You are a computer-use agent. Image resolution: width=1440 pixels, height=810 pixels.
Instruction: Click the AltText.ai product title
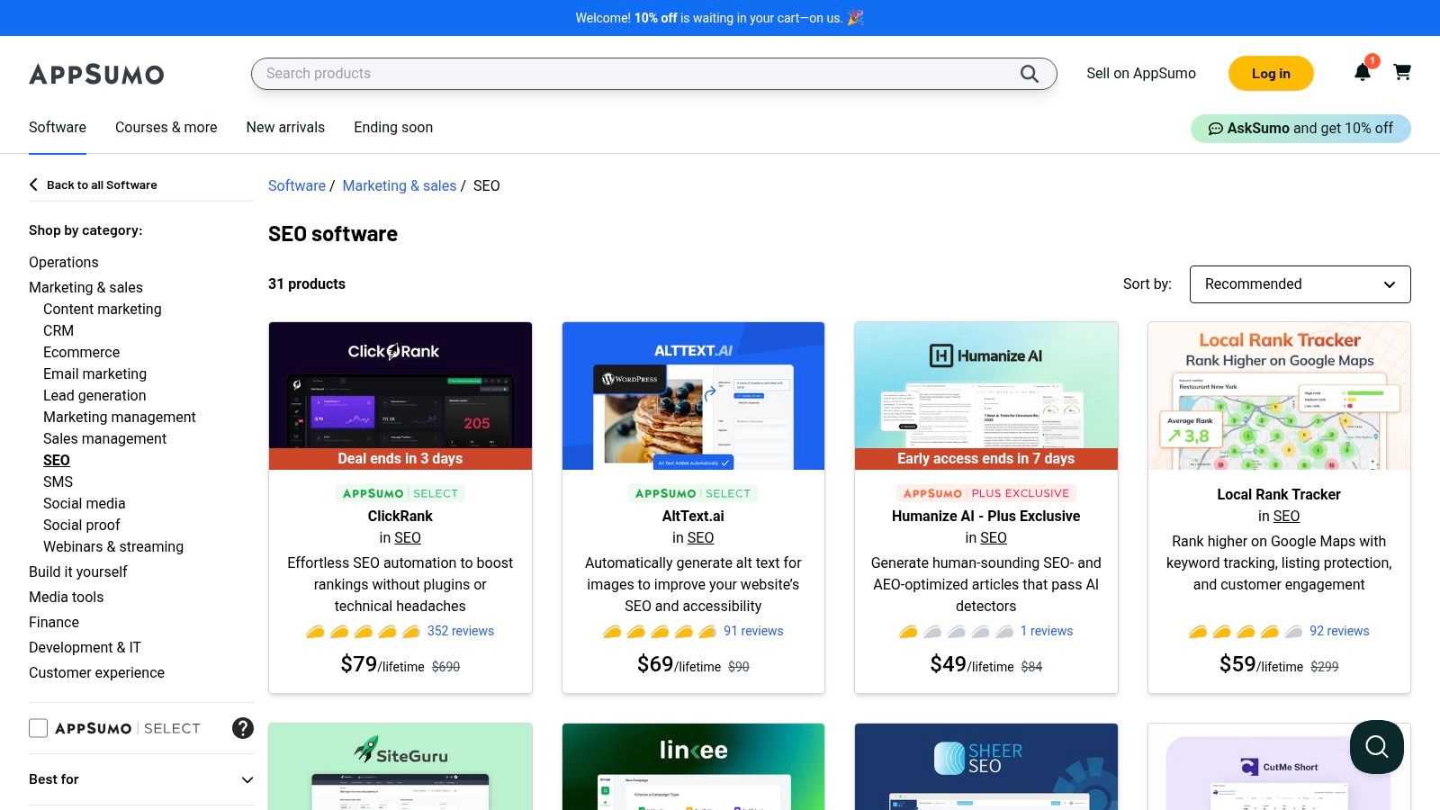[x=693, y=516]
